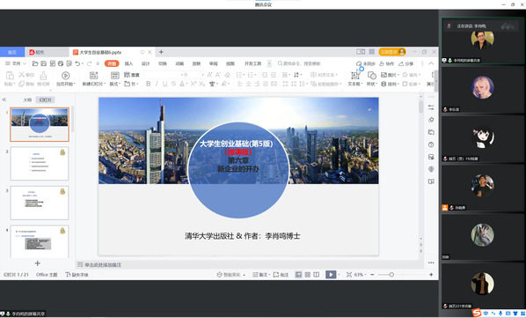This screenshot has width=526, height=318.
Task: Select slide 2 thumbnail
Action: (x=40, y=164)
